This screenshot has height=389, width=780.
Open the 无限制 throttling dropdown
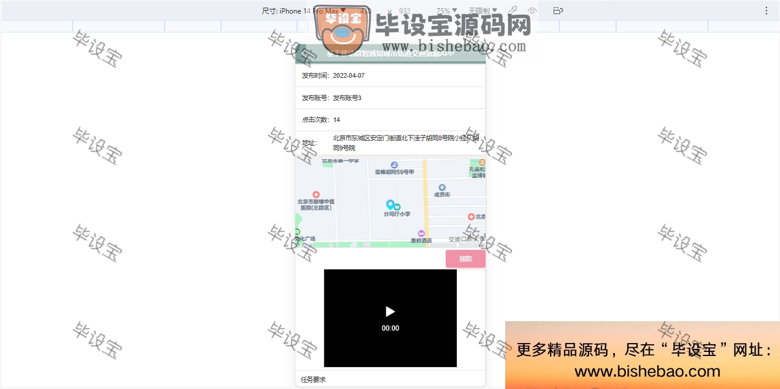tap(483, 11)
